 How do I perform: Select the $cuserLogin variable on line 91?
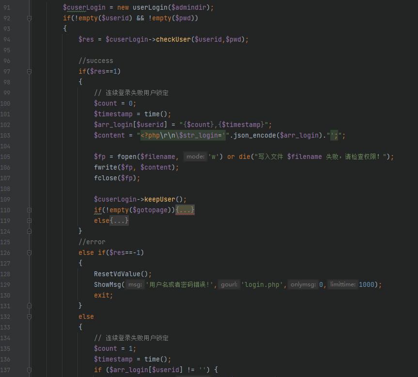83,7
